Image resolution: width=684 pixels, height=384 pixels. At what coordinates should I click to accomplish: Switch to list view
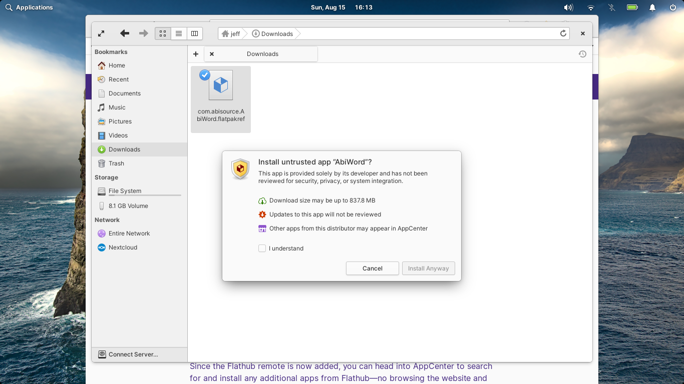(179, 33)
